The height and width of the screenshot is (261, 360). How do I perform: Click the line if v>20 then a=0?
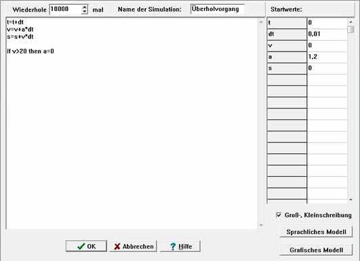pyautogui.click(x=31, y=52)
